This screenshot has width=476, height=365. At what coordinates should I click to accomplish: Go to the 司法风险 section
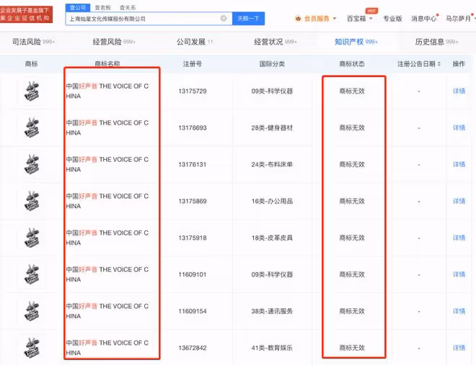(x=33, y=42)
